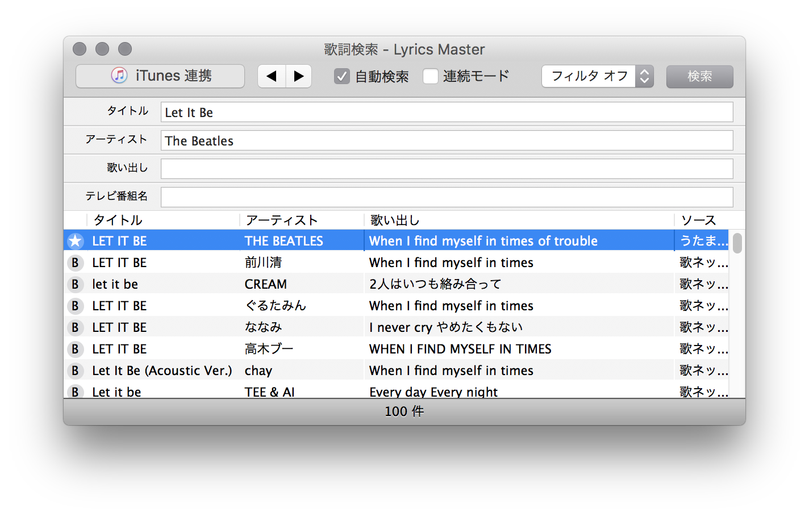Sort by the タイトル column header
Viewport: 809px width, 516px height.
(x=163, y=220)
